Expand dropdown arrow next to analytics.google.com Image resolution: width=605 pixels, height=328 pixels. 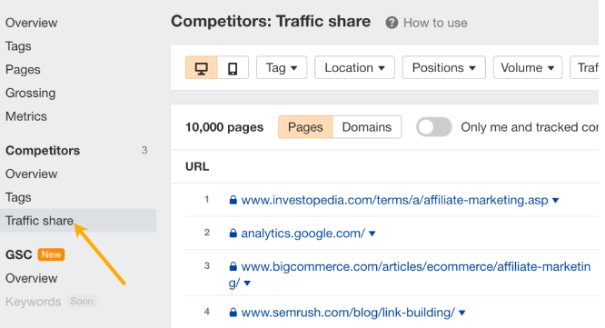click(372, 234)
